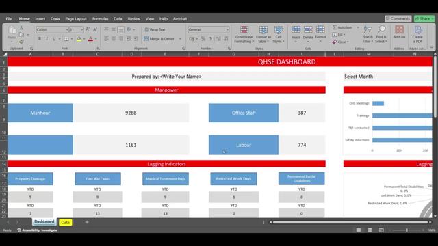Apply Percent Style to the cell
The height and width of the screenshot is (246, 438).
[x=203, y=39]
